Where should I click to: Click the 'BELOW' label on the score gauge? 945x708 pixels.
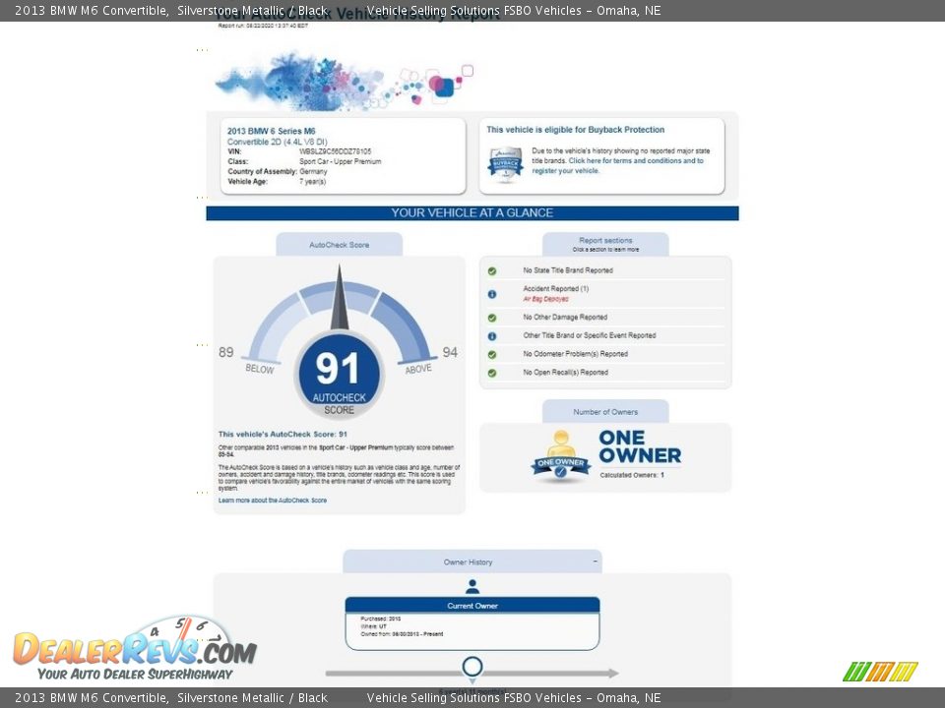pos(260,369)
